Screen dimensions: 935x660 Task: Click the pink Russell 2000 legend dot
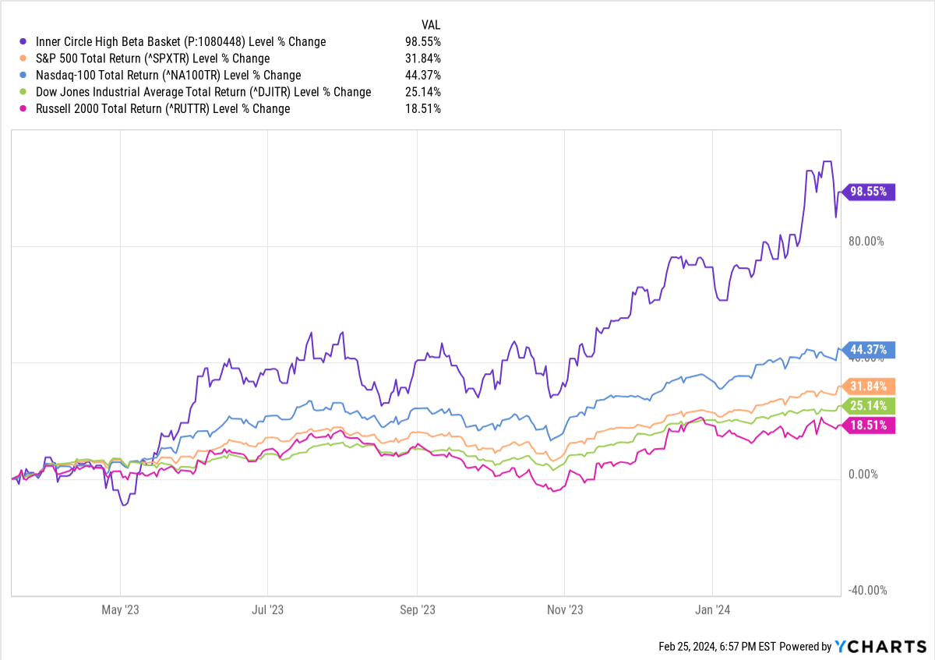(26, 109)
